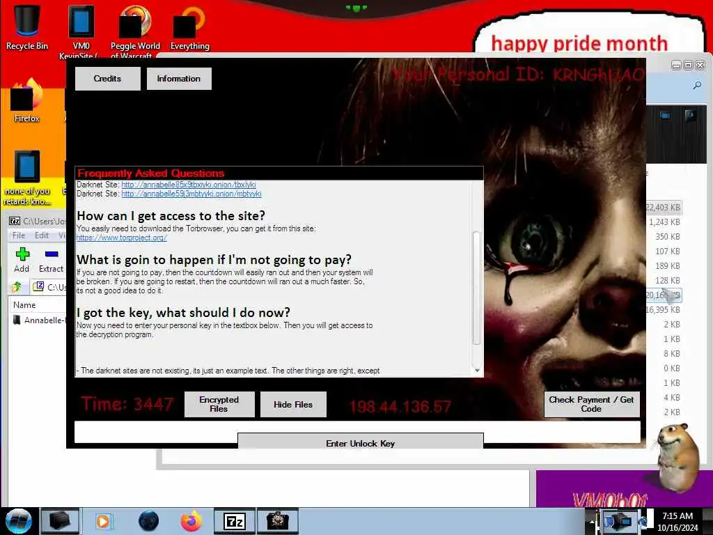Select the 4 KB size entry
Viewport: 713px width, 535px height.
(x=672, y=397)
